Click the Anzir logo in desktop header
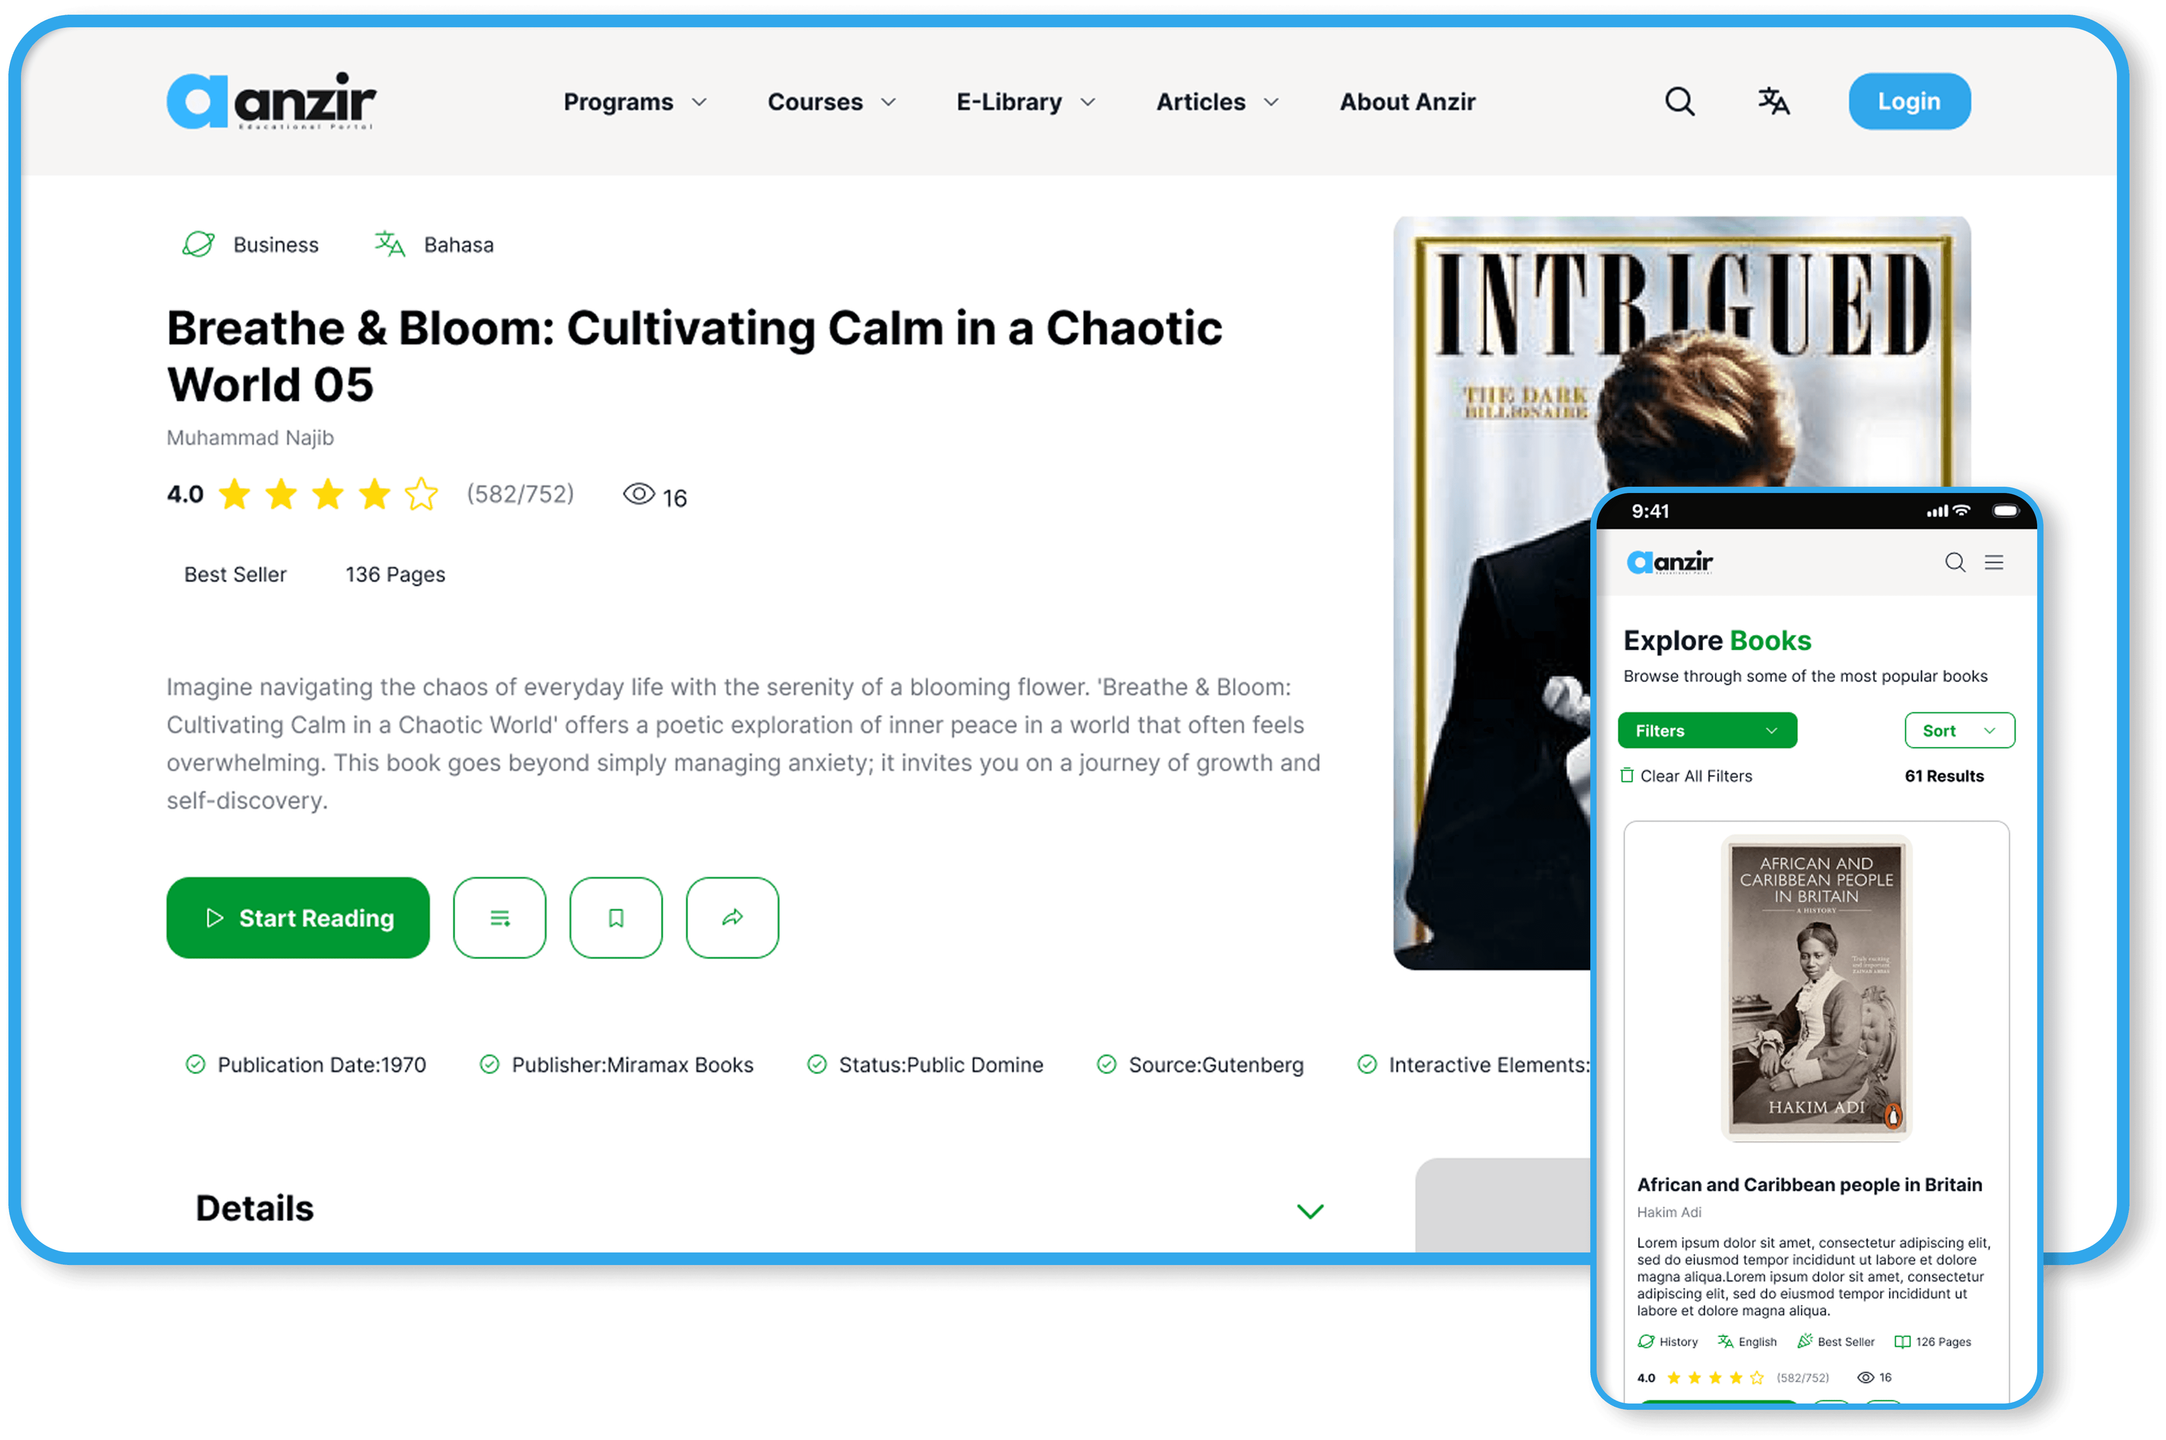The width and height of the screenshot is (2166, 1440). tap(272, 101)
